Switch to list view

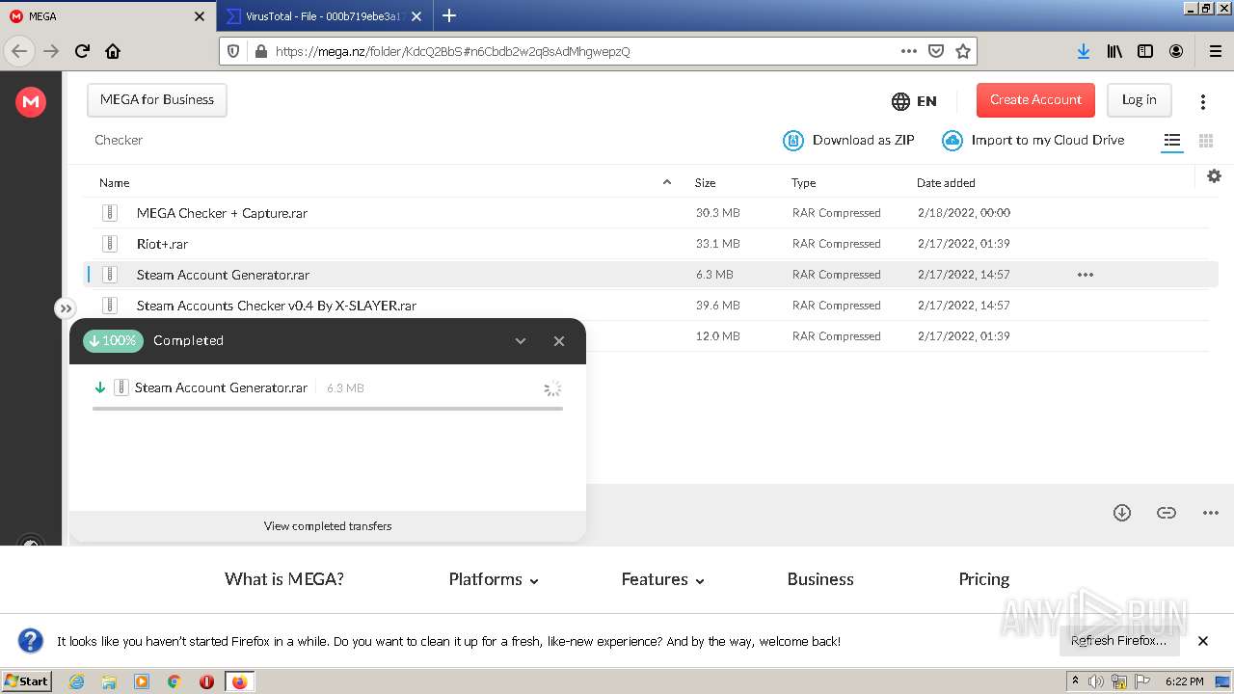1172,141
